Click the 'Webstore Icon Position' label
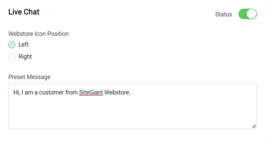 pos(39,34)
